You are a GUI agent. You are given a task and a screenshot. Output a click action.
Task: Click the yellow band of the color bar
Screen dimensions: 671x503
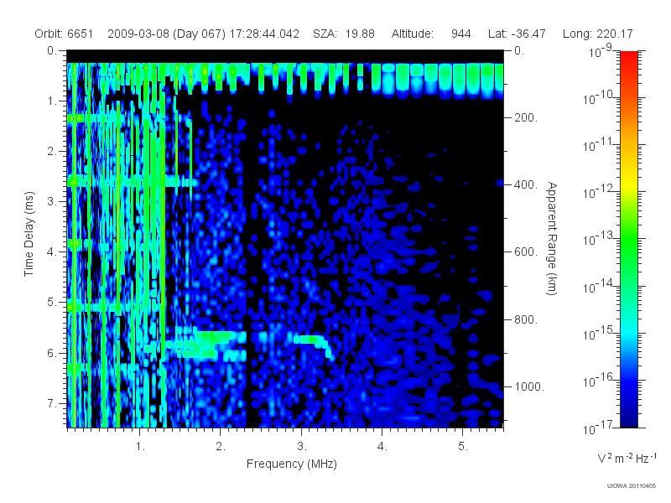coord(628,182)
